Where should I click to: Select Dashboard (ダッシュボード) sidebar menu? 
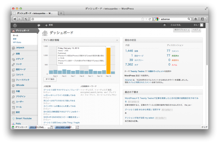pyautogui.click(x=24, y=31)
